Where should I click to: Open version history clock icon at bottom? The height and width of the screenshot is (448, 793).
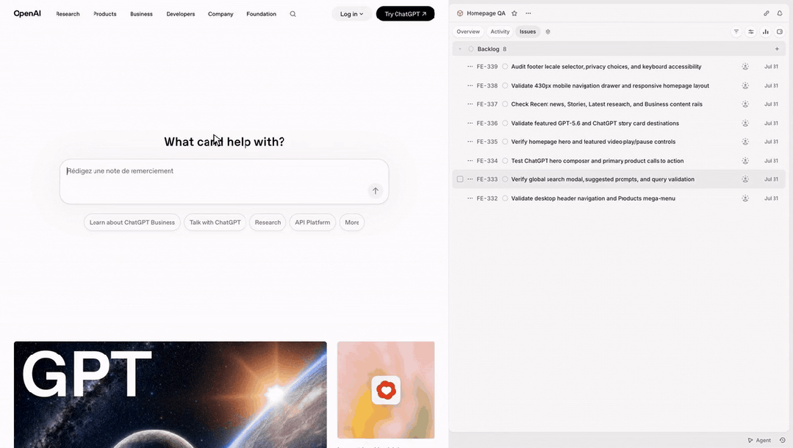tap(783, 440)
